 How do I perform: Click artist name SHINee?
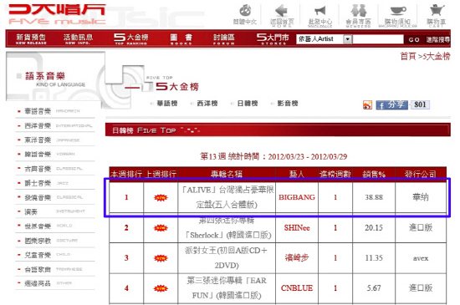point(297,228)
